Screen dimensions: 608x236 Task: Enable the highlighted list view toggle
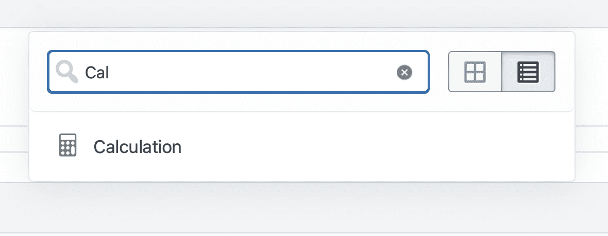click(x=528, y=72)
